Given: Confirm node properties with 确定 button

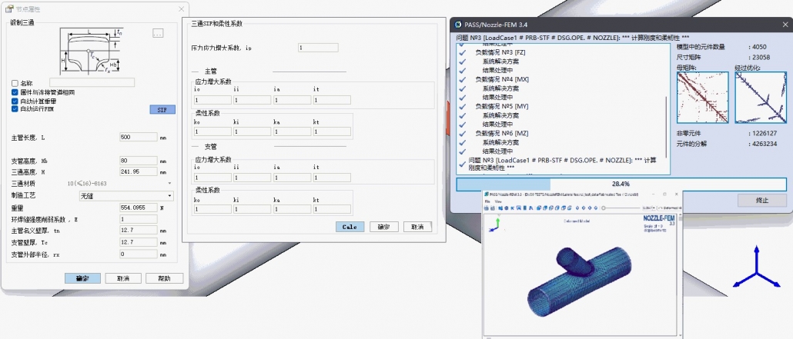Looking at the screenshot, I should 82,278.
